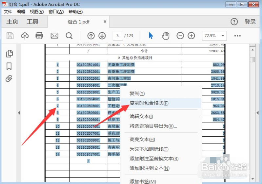
Task: Open 编辑 menu
Action: [21, 12]
